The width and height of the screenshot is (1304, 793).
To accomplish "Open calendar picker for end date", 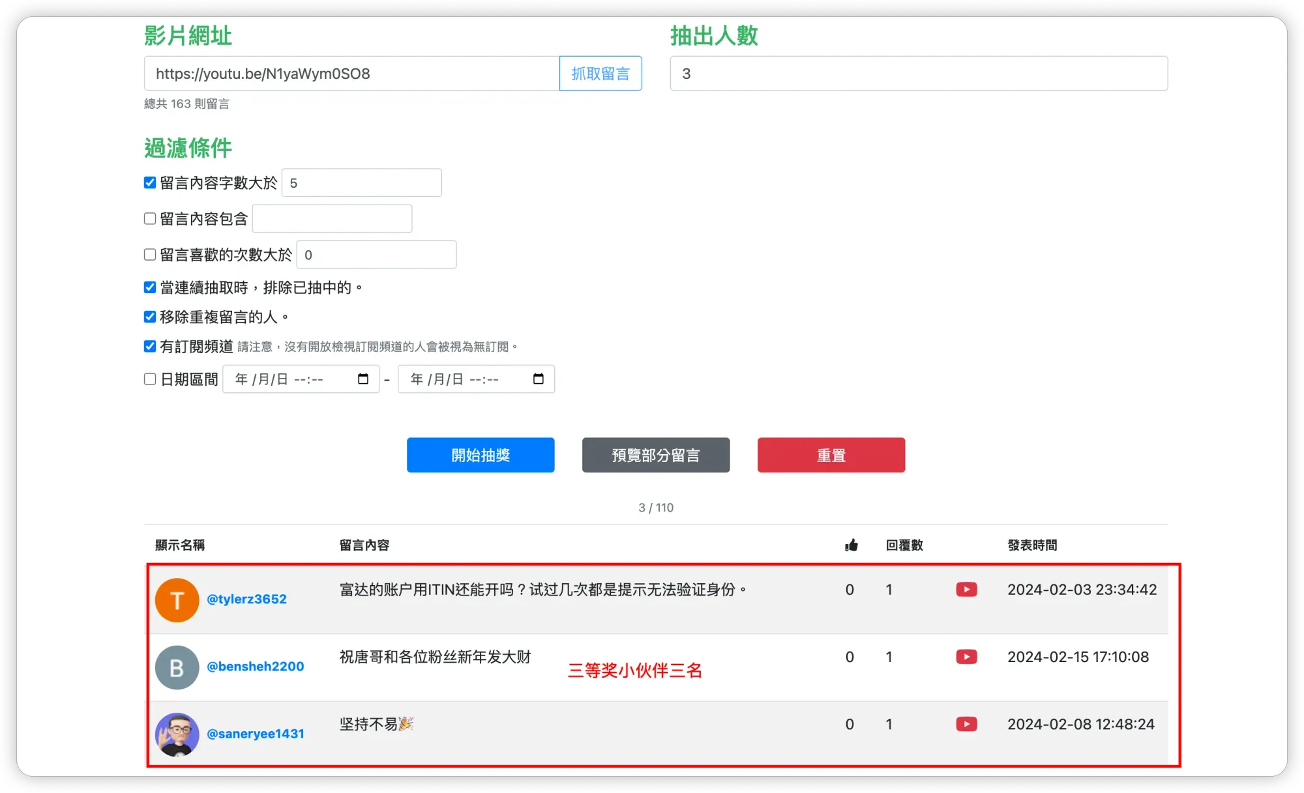I will [x=539, y=379].
